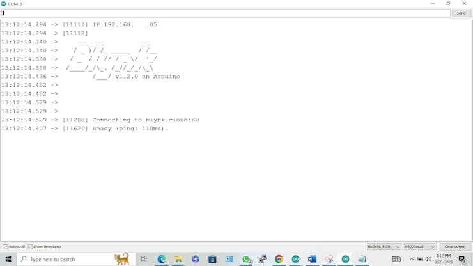
Task: Open the 9600 baud rate dropdown
Action: [420, 247]
